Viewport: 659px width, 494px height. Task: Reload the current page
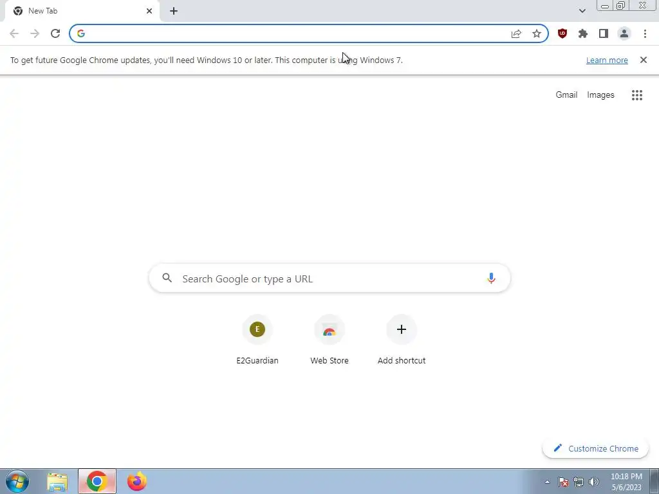55,33
